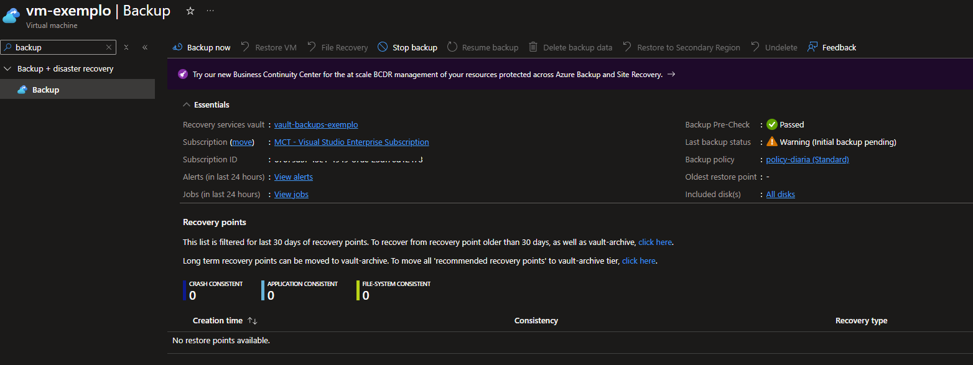Click the Backup cloud icon in the sidebar
This screenshot has height=365, width=973.
click(x=22, y=90)
